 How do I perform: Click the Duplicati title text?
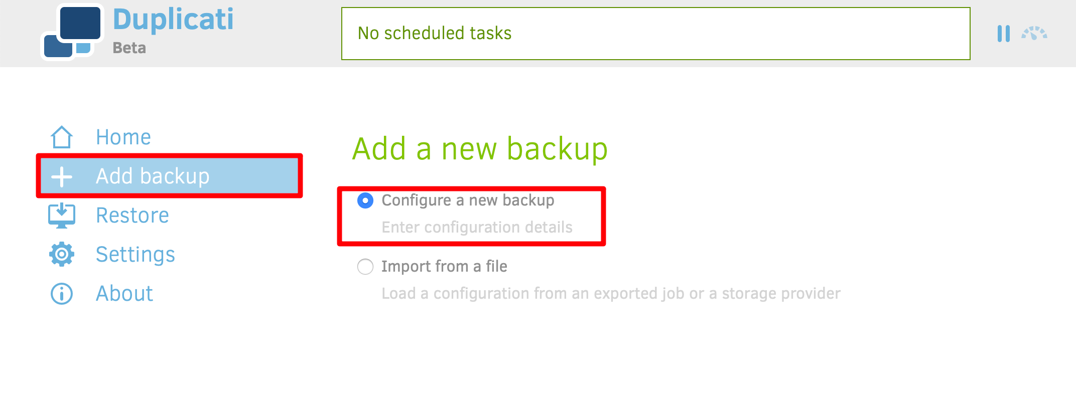click(173, 20)
